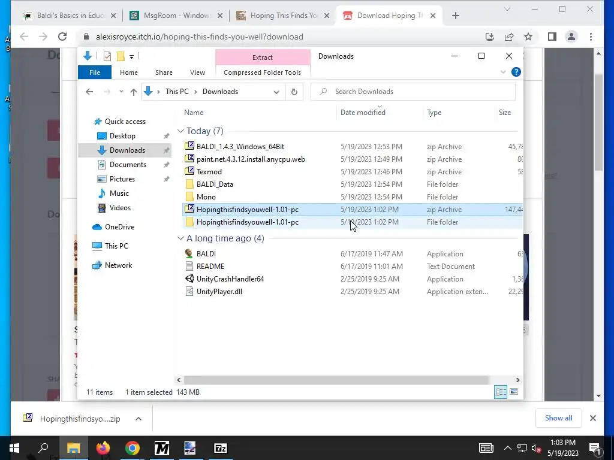Open Chrome side panel icon
The image size is (614, 460).
coord(552,37)
